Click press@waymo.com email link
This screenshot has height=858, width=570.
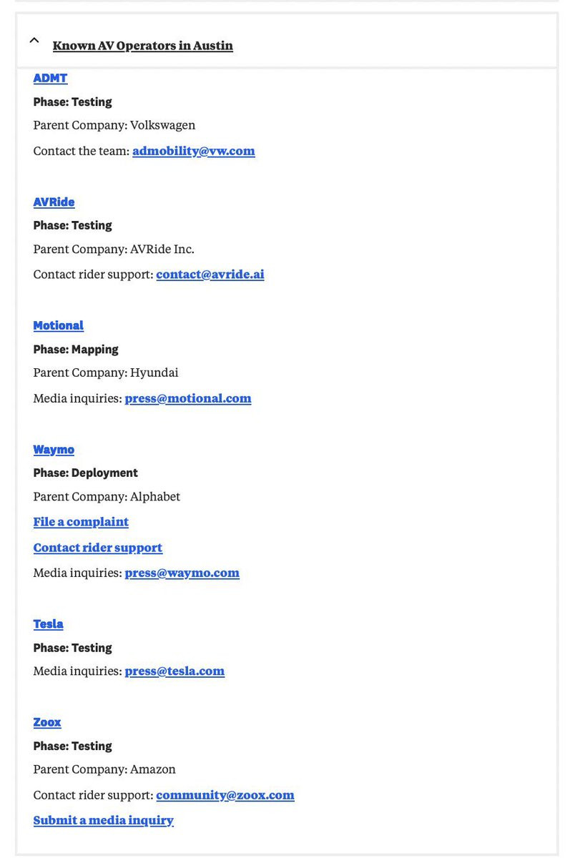tap(182, 573)
